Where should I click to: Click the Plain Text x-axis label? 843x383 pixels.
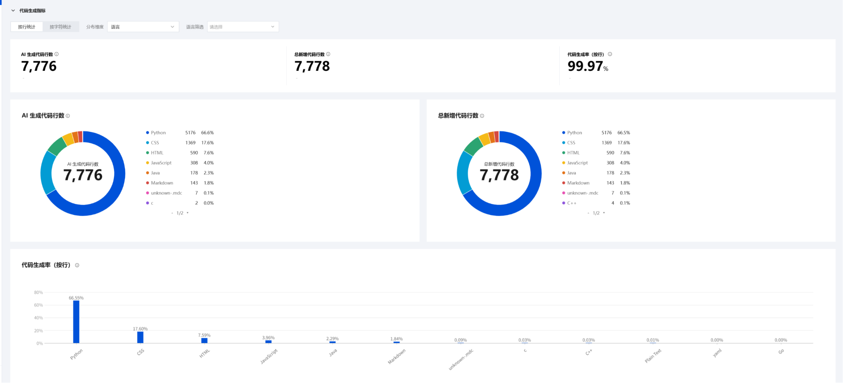(653, 356)
